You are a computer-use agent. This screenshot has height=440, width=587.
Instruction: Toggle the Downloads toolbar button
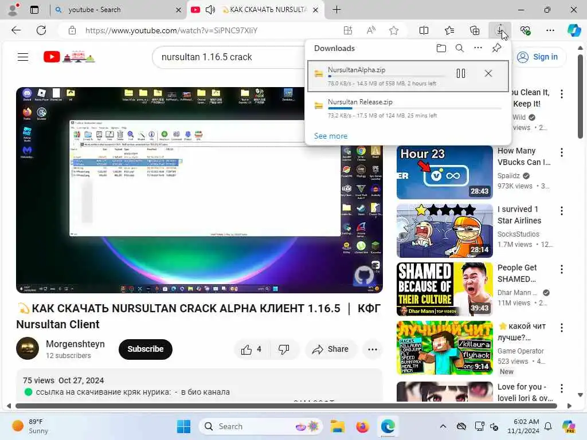coord(500,30)
